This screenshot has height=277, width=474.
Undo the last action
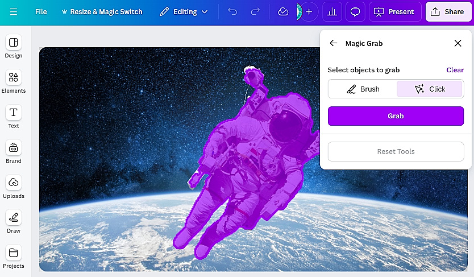tap(232, 12)
